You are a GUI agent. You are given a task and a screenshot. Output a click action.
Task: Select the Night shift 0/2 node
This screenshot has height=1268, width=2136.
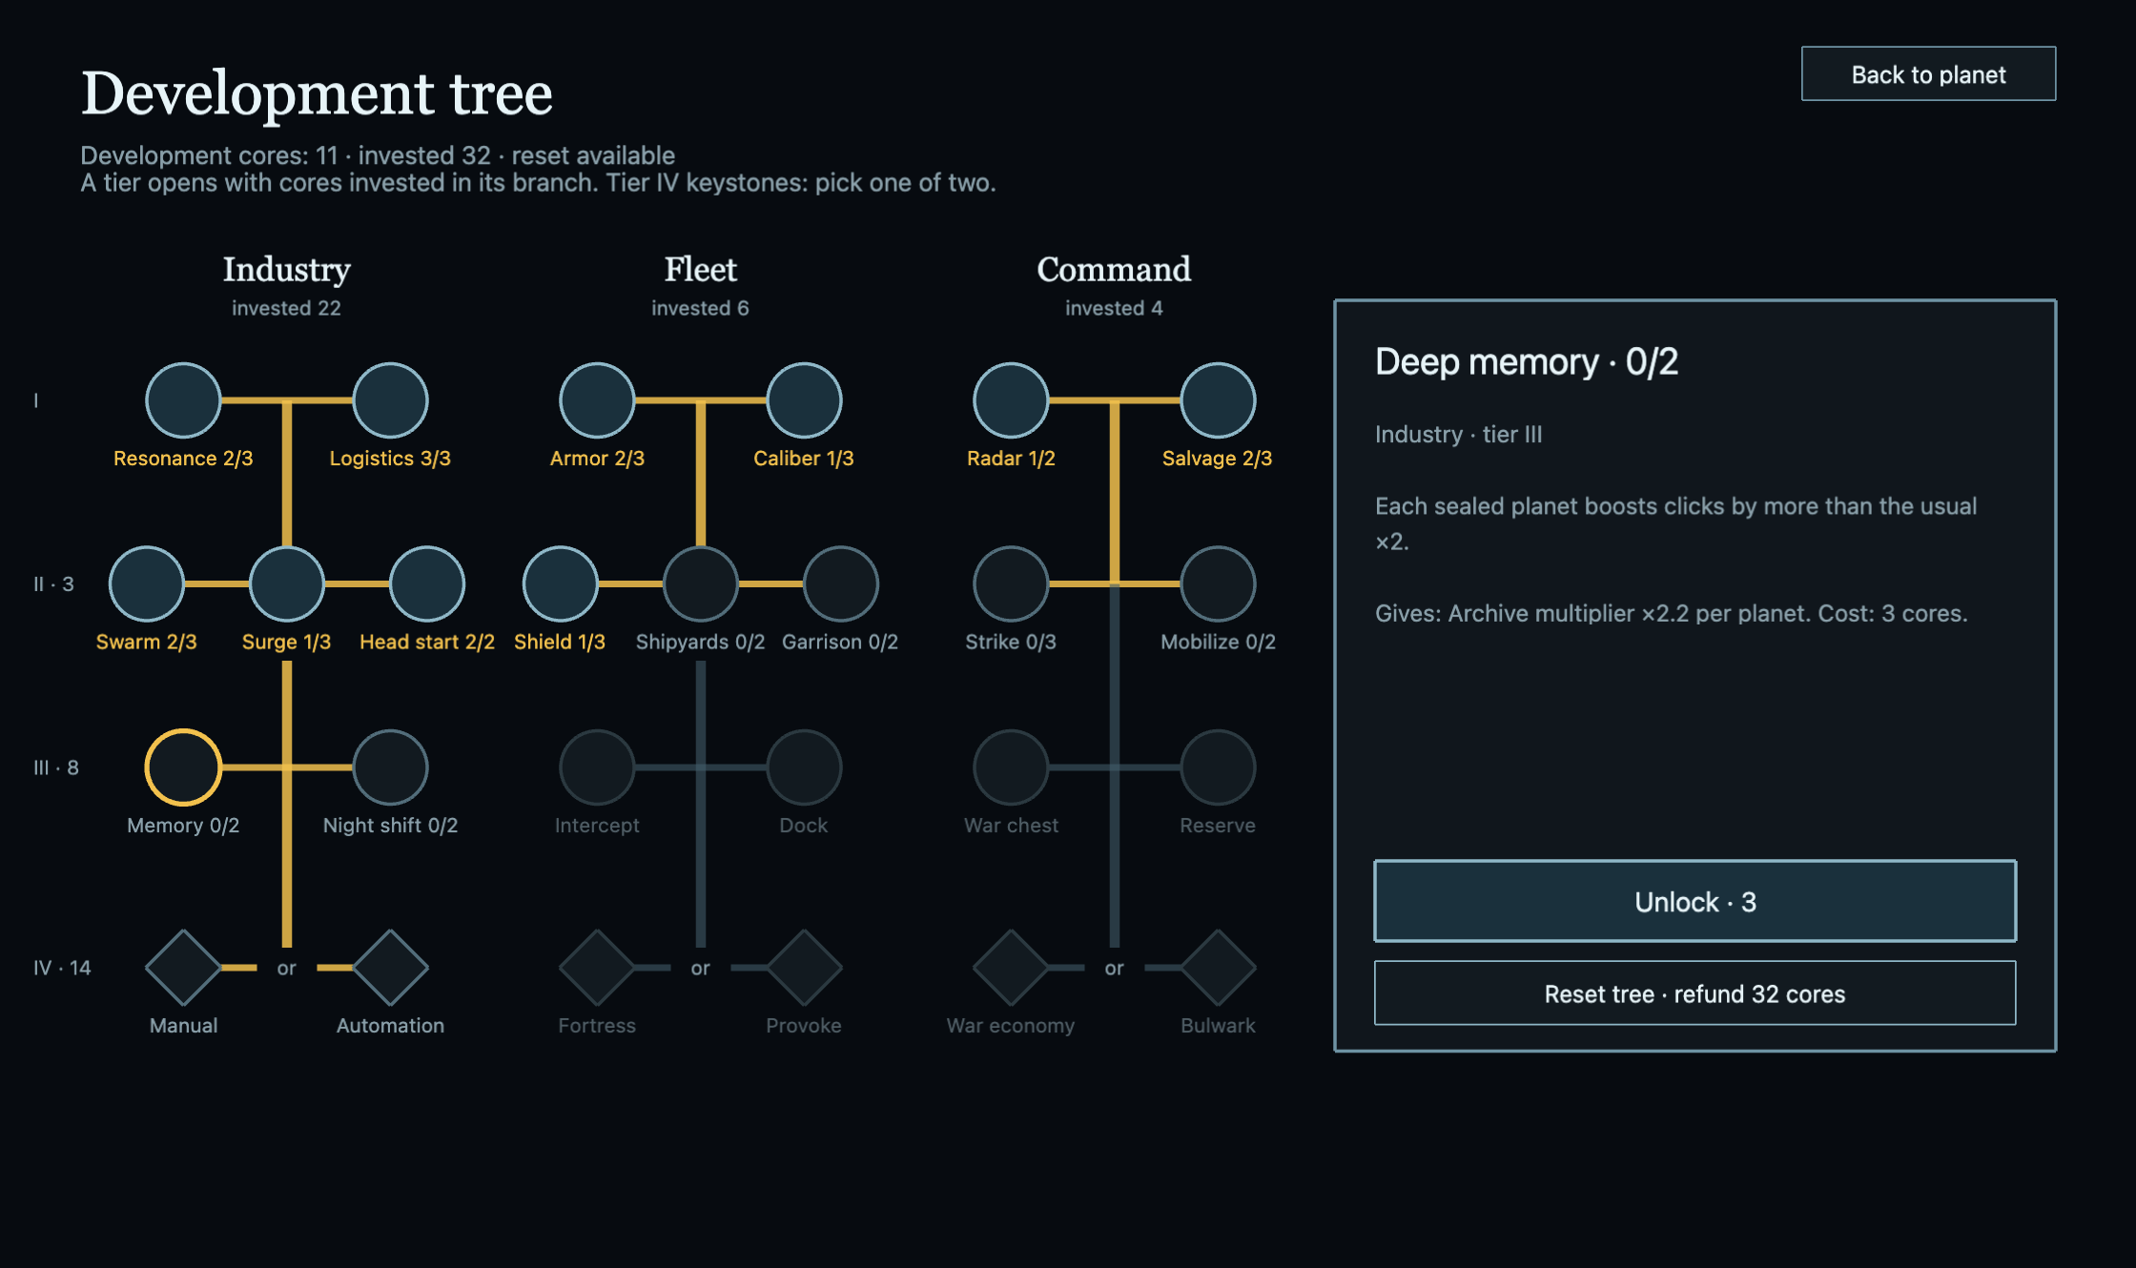pos(390,767)
